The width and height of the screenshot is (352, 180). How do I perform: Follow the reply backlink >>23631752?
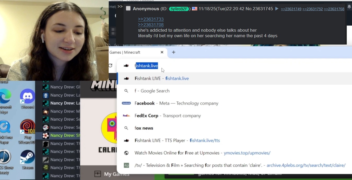tap(312, 9)
